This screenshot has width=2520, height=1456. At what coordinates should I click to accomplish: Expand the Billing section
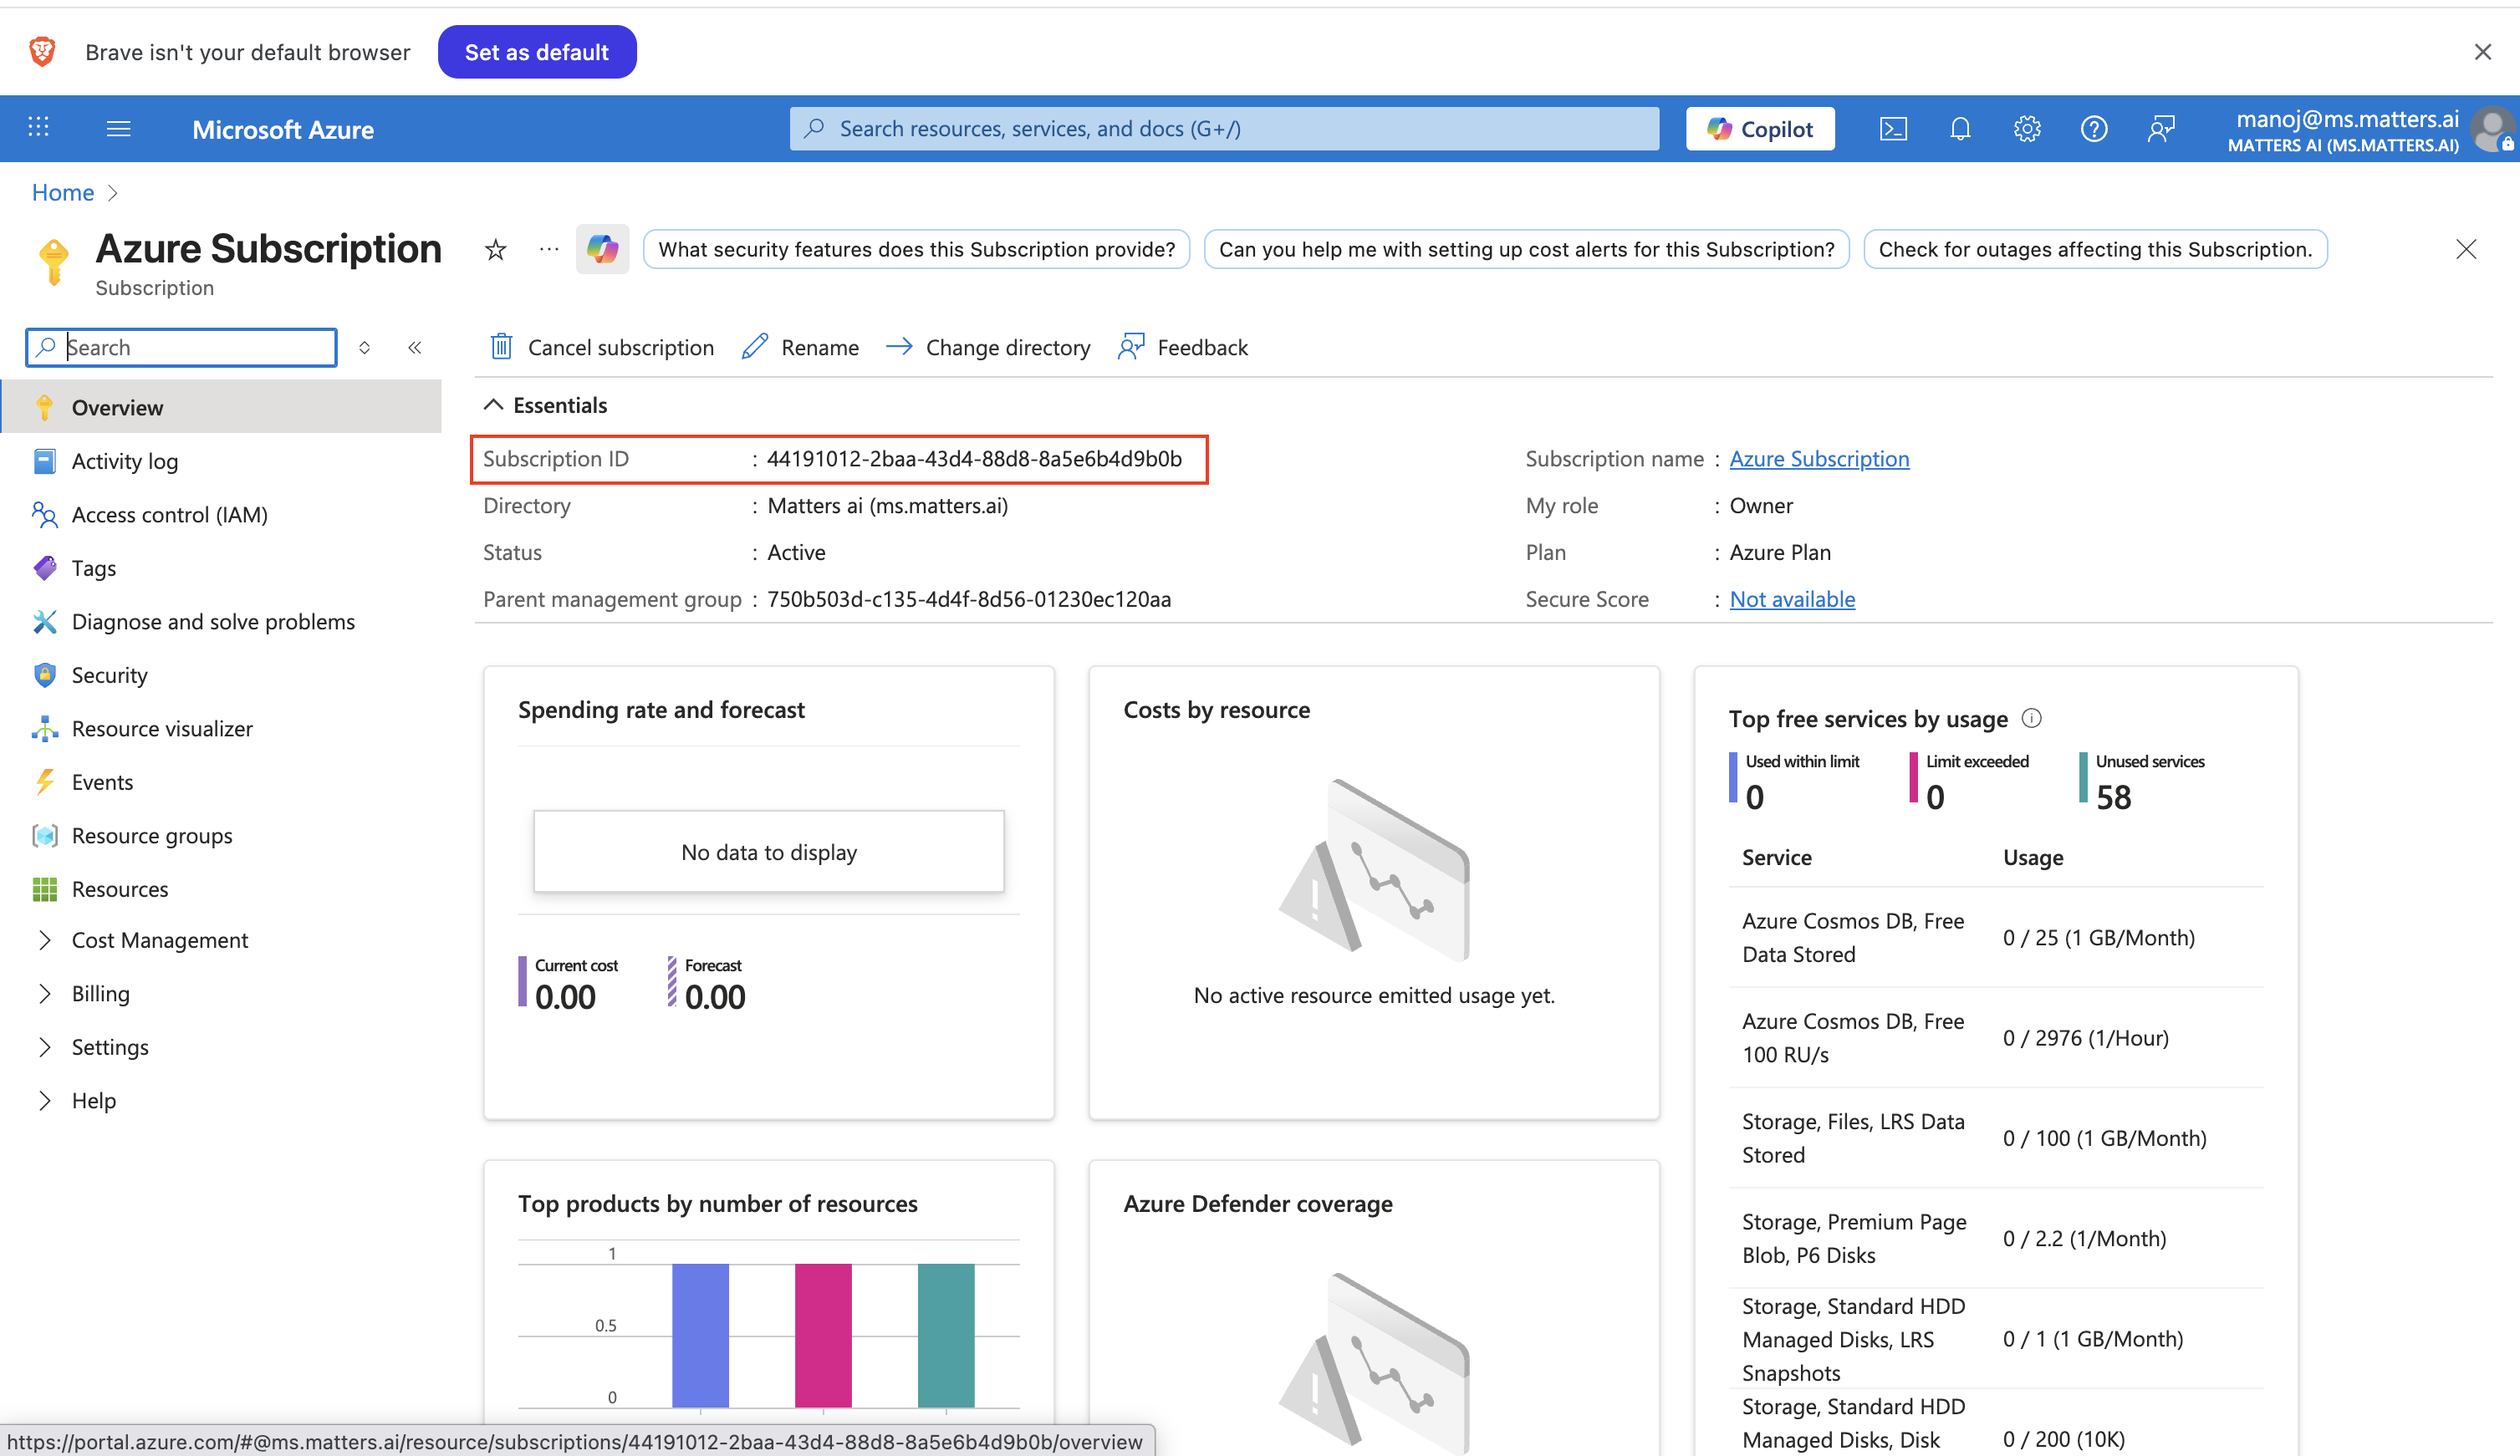click(x=45, y=993)
